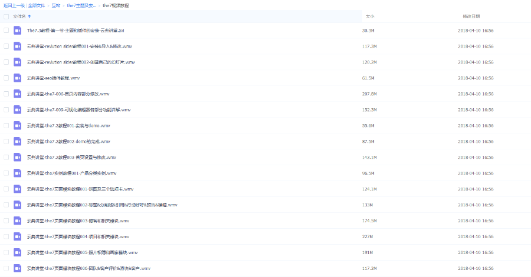Click video icon of the 96.5M file
Screen dimensions: 531x277
coord(17,173)
